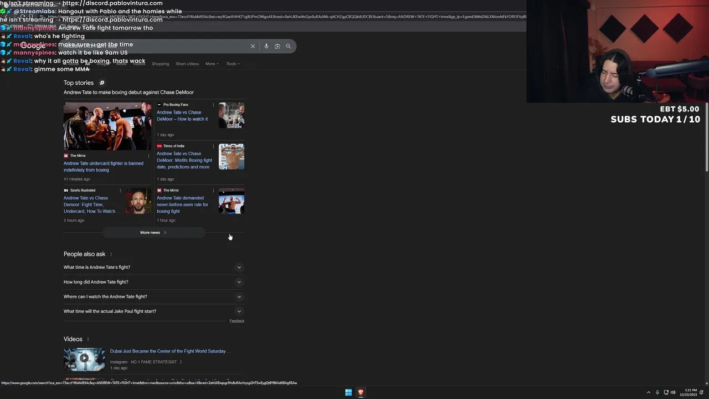Switch to the Short videos tab
709x399 pixels.
(187, 64)
